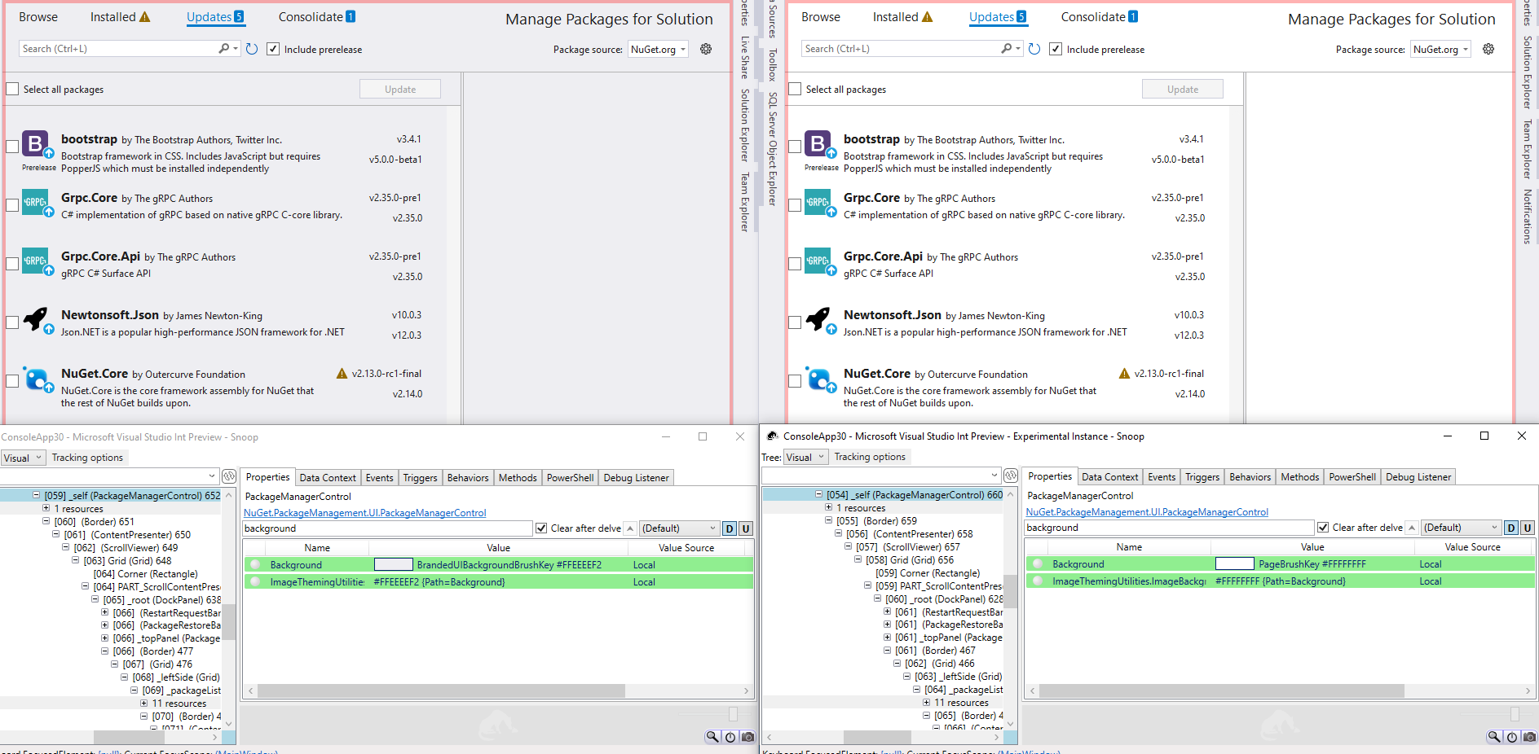Click Newtonsoft.Json rocket icon in right panel
The image size is (1539, 754).
click(x=819, y=320)
